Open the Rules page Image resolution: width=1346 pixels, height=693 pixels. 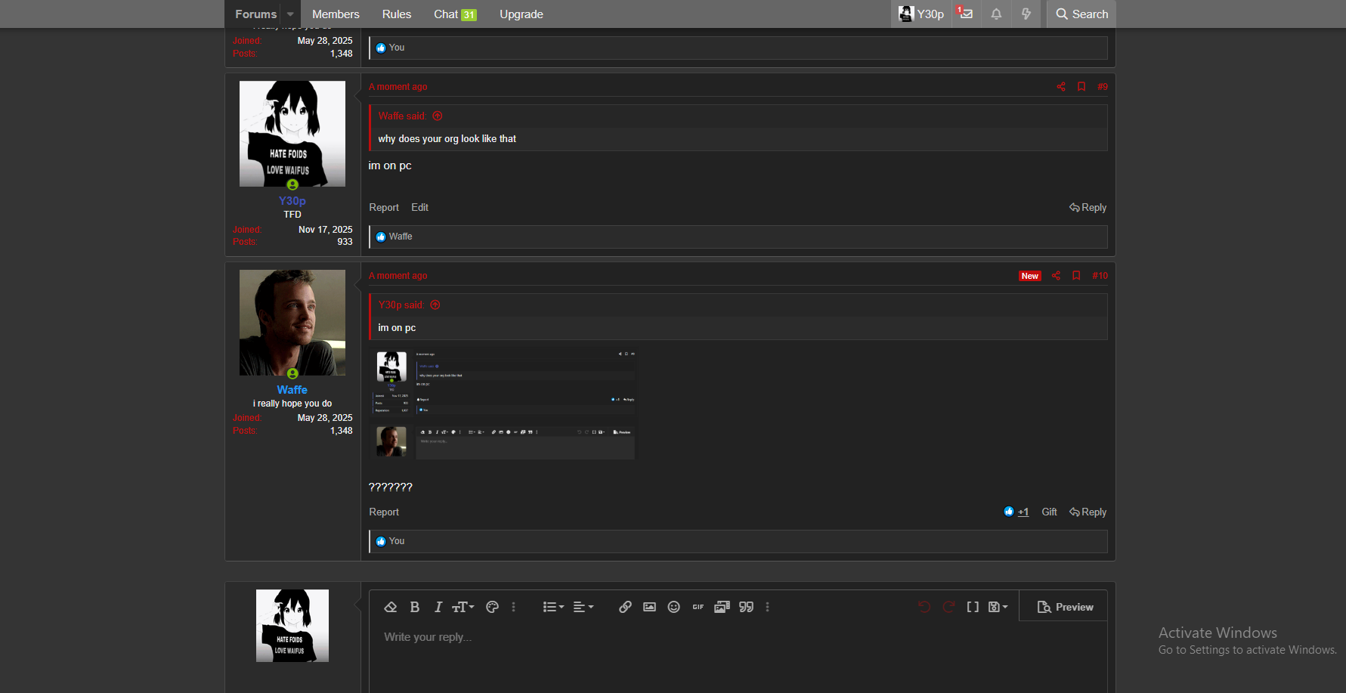397,14
